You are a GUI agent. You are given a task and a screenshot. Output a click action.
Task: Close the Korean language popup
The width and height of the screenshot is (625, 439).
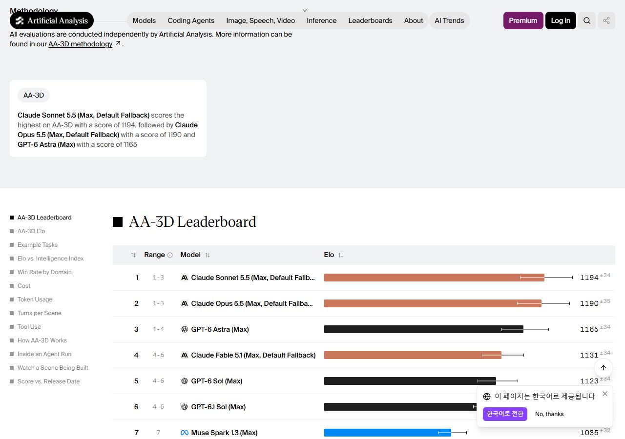(x=605, y=394)
